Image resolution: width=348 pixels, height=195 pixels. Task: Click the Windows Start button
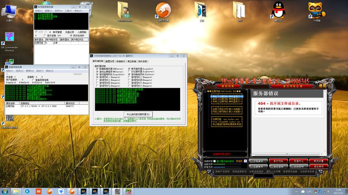pyautogui.click(x=4, y=191)
